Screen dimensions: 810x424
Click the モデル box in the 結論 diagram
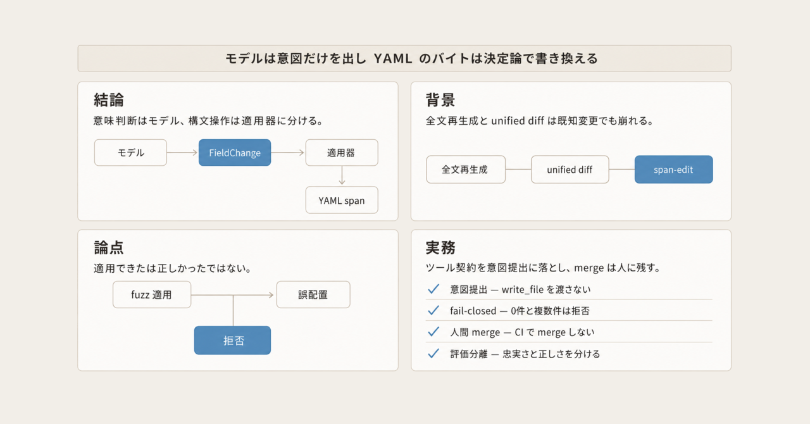pyautogui.click(x=131, y=153)
